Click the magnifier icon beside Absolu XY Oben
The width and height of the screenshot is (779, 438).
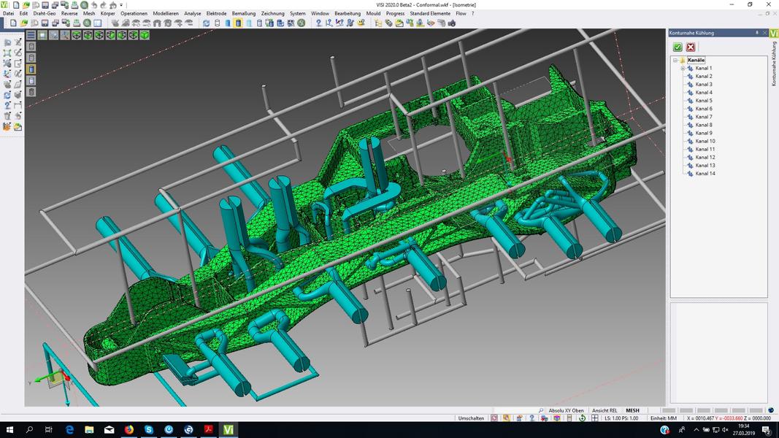tap(540, 411)
